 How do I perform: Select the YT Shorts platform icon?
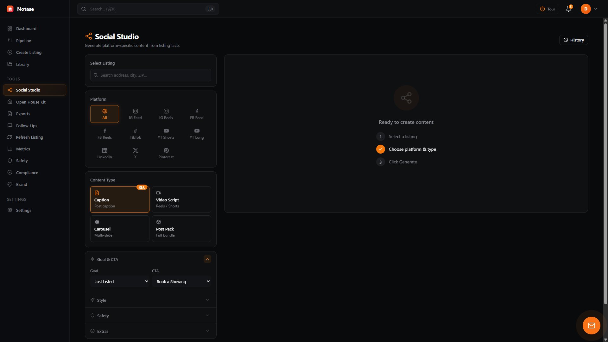[166, 133]
